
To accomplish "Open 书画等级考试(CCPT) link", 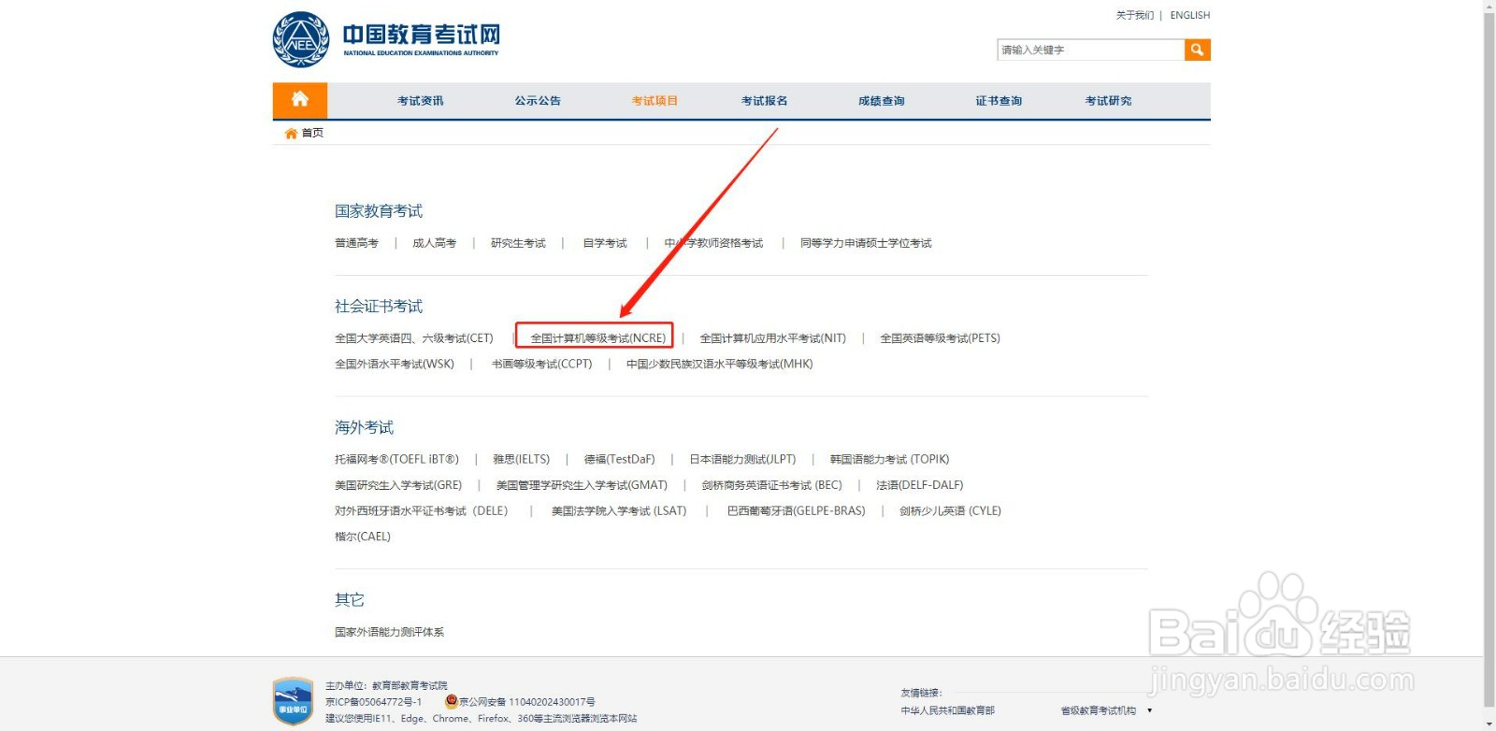I will click(542, 364).
